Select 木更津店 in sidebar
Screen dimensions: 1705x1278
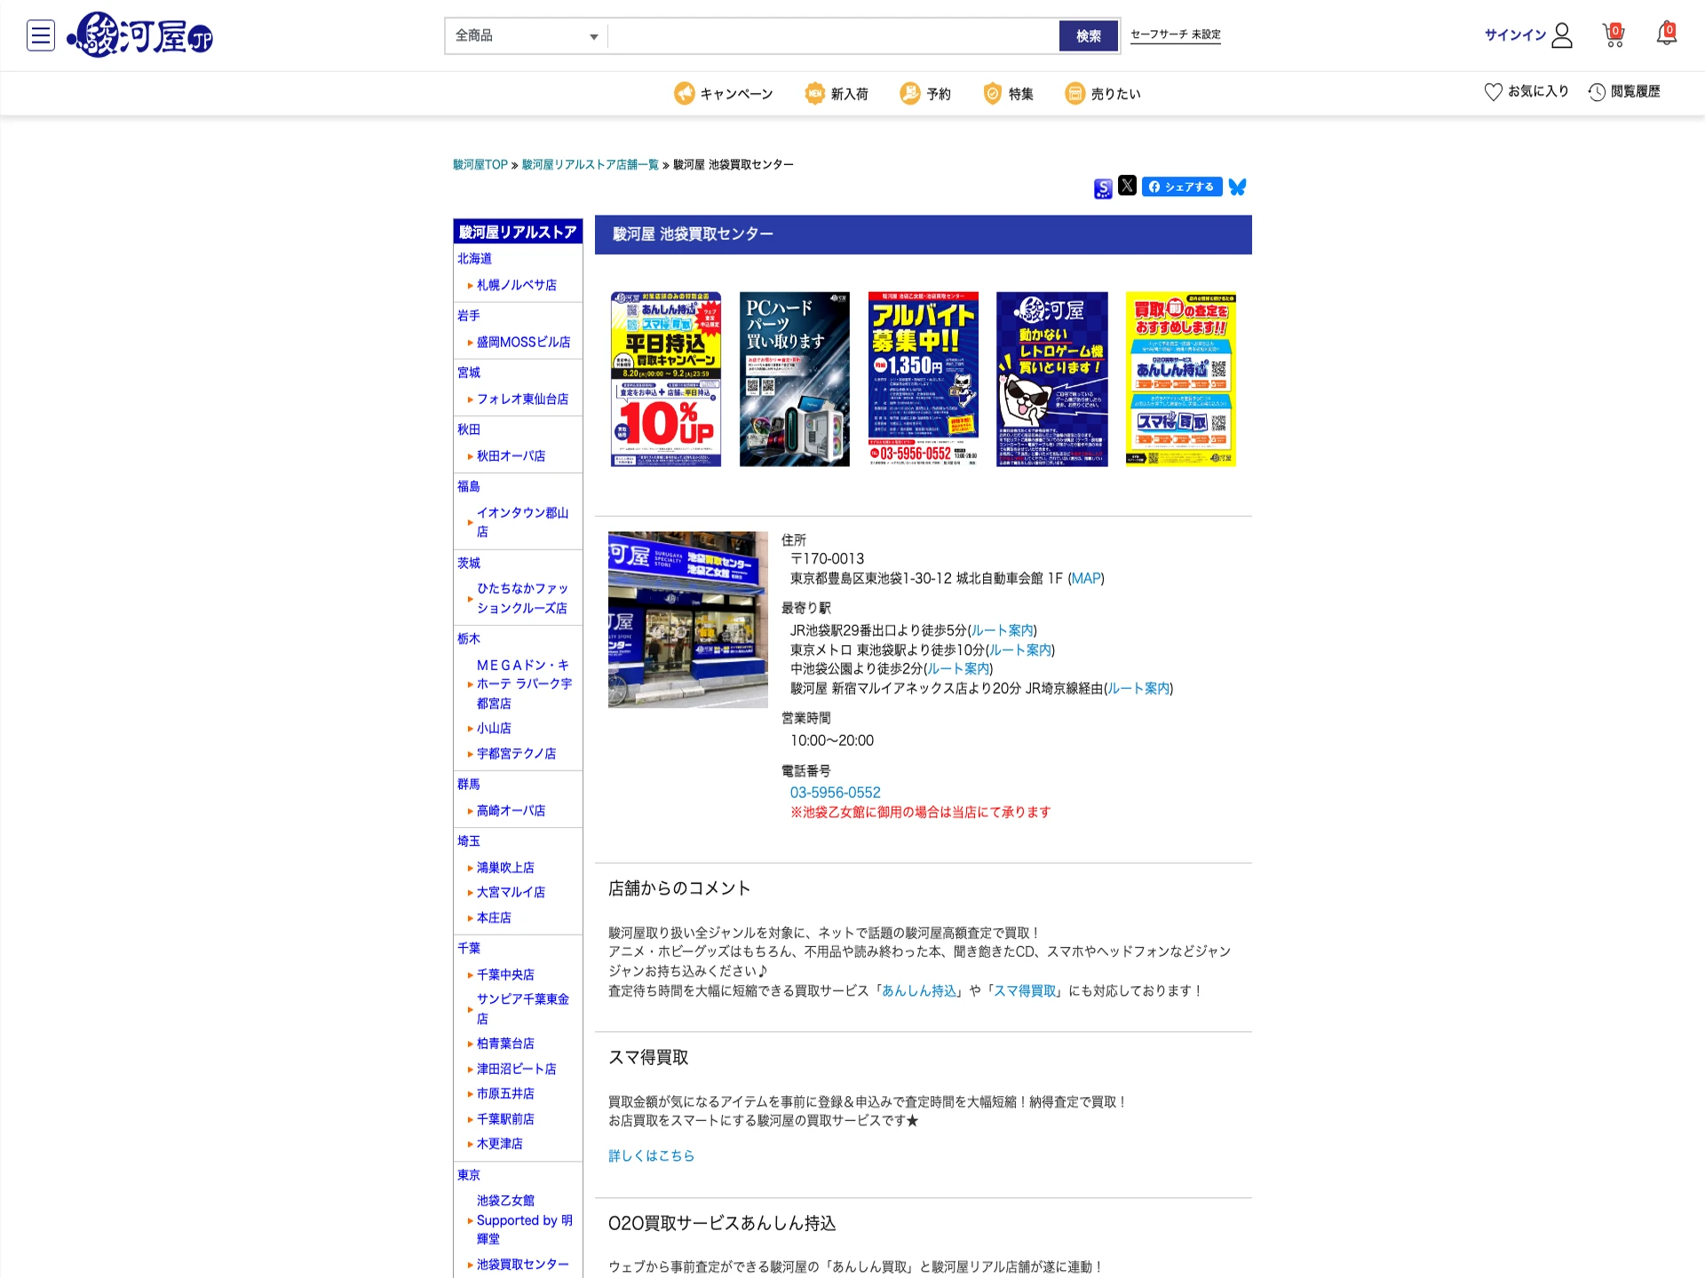[x=500, y=1144]
